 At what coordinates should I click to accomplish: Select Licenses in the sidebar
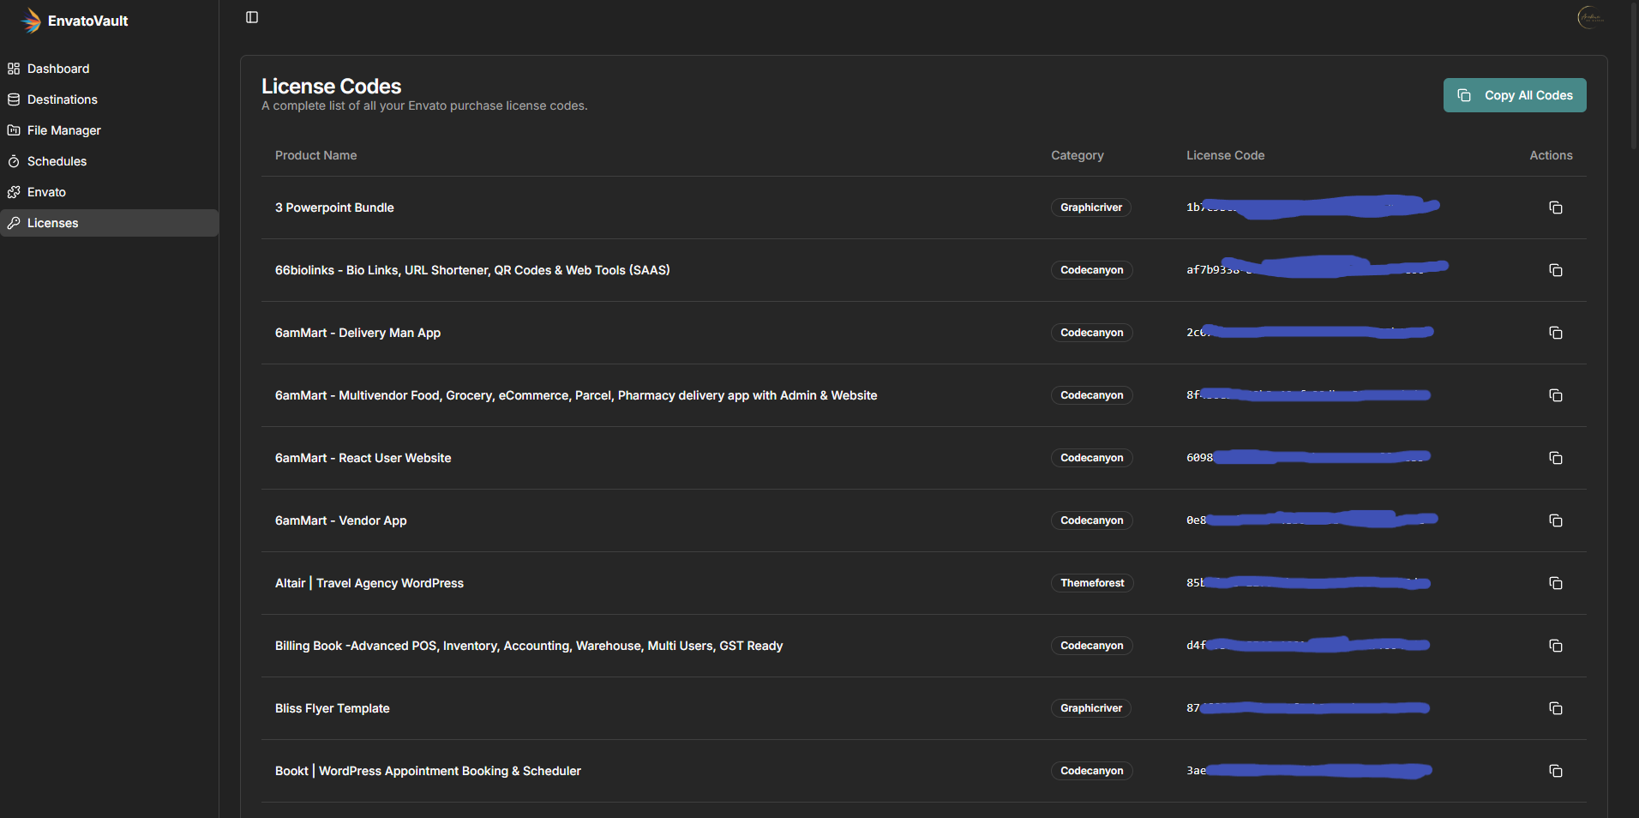(109, 223)
